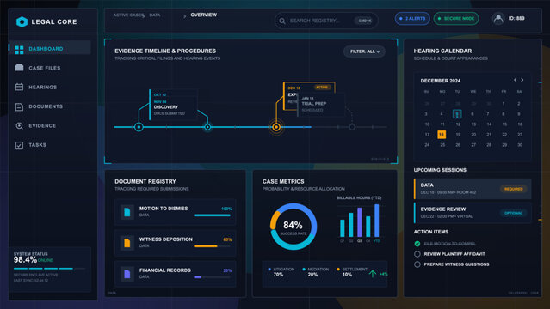Click the Documents page icon in sidebar
550x309 pixels.
click(x=19, y=106)
